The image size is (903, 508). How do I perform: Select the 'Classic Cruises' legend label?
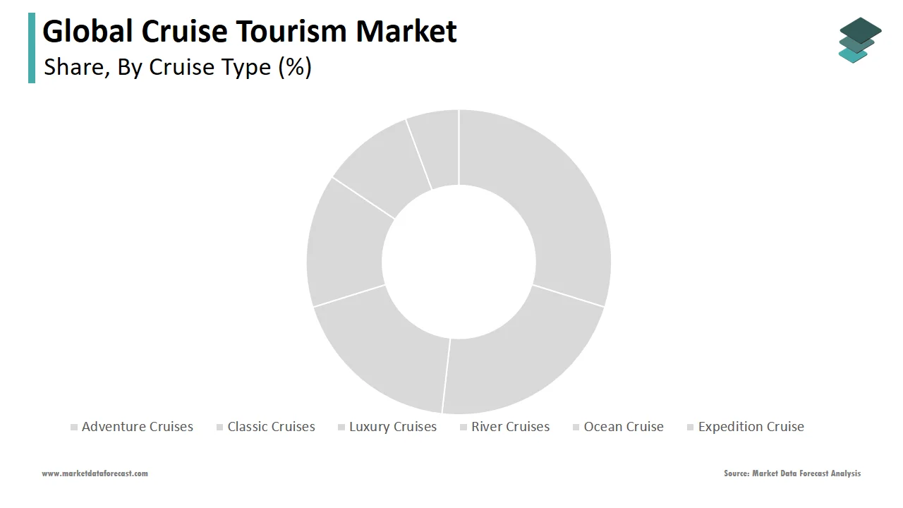click(x=272, y=427)
